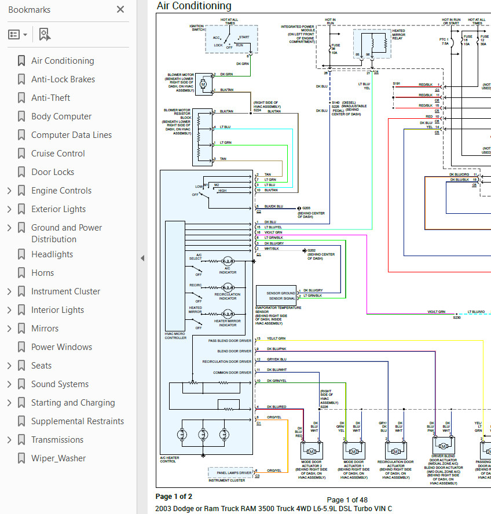Click bookmark ribbon icon beside Wiper_Washer
Screen dimensions: 491x514
21,458
